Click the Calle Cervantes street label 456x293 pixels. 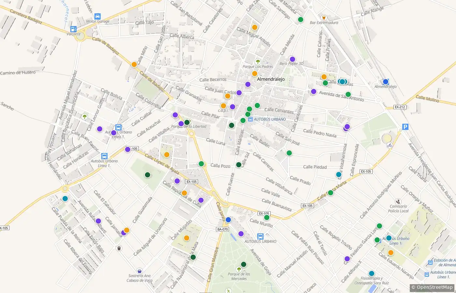point(279,110)
